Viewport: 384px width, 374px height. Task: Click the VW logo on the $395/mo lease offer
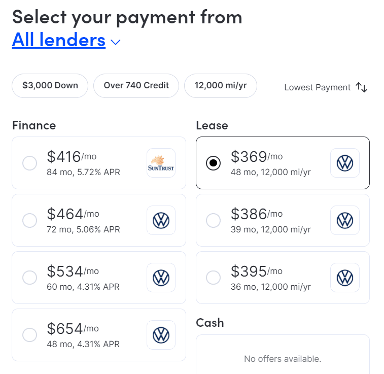click(345, 278)
